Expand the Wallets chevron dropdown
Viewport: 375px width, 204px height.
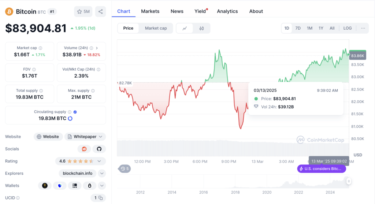[x=102, y=186]
